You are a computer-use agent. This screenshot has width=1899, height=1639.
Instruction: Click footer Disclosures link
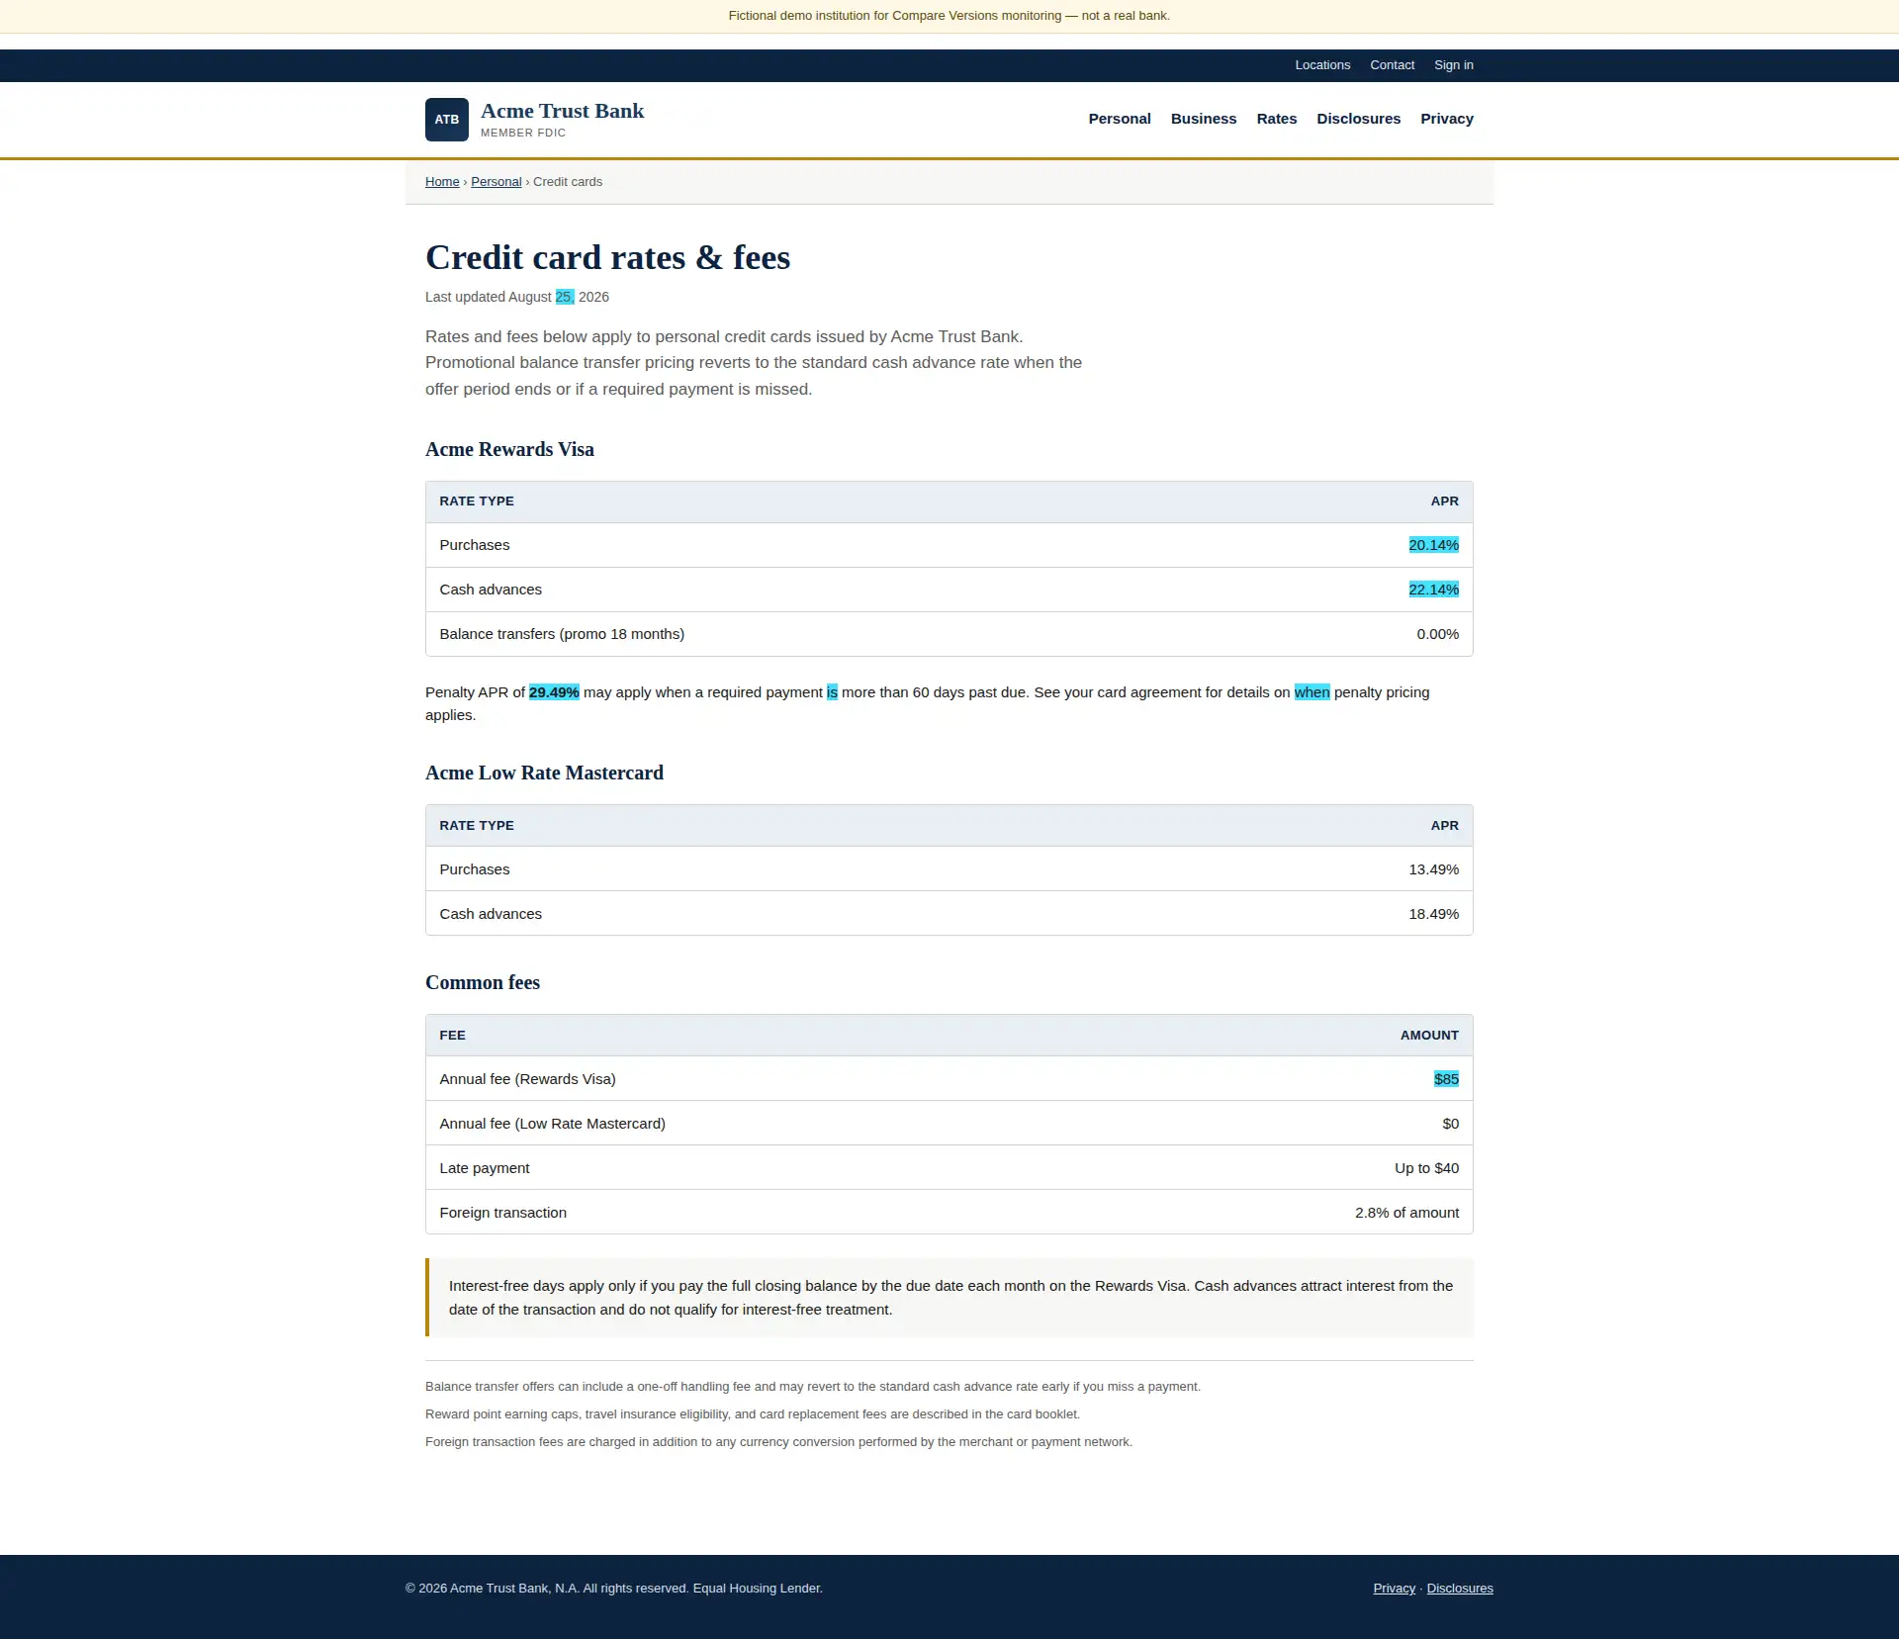(1460, 1589)
